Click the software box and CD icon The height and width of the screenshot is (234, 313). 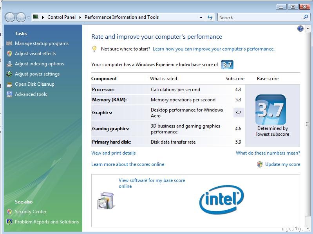pos(106,201)
